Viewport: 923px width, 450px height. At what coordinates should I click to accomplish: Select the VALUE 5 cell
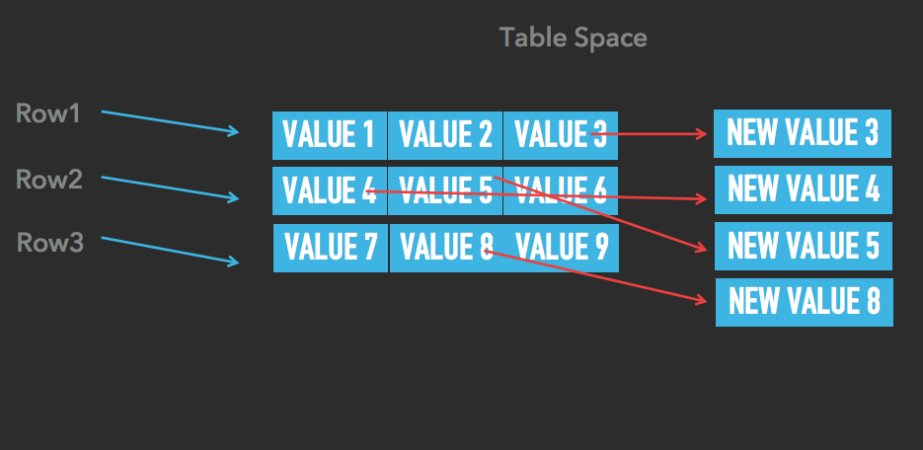(445, 190)
